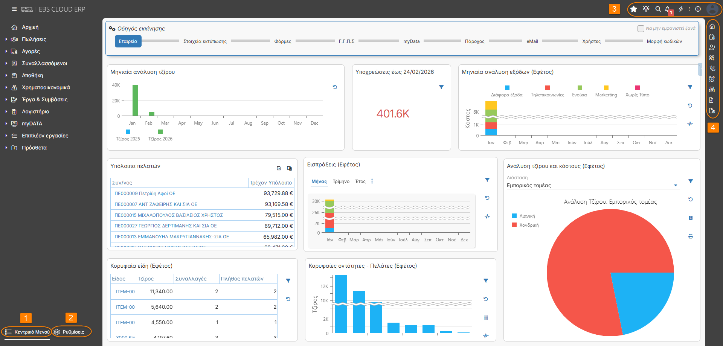Open the favorites star icon
The height and width of the screenshot is (346, 723).
pos(634,9)
